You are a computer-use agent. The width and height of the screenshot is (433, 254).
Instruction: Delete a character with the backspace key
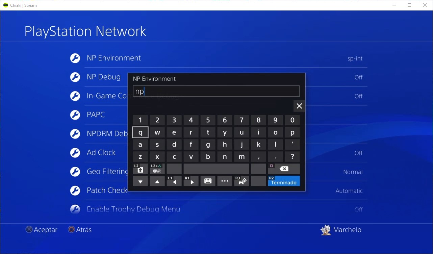click(284, 169)
